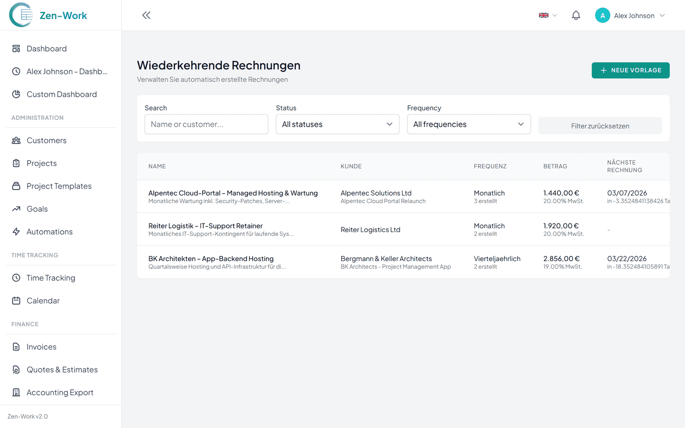Collapse the sidebar with the double-chevron

[x=146, y=15]
